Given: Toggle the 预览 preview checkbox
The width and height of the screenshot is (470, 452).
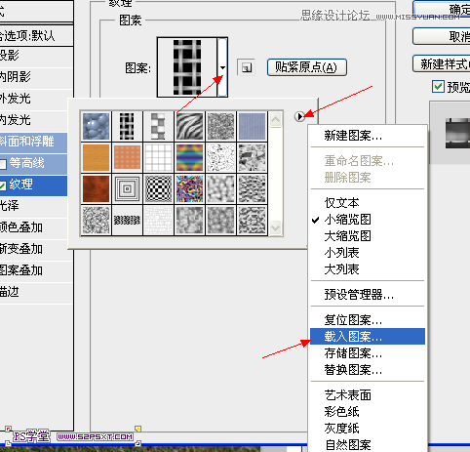Looking at the screenshot, I should pyautogui.click(x=438, y=87).
